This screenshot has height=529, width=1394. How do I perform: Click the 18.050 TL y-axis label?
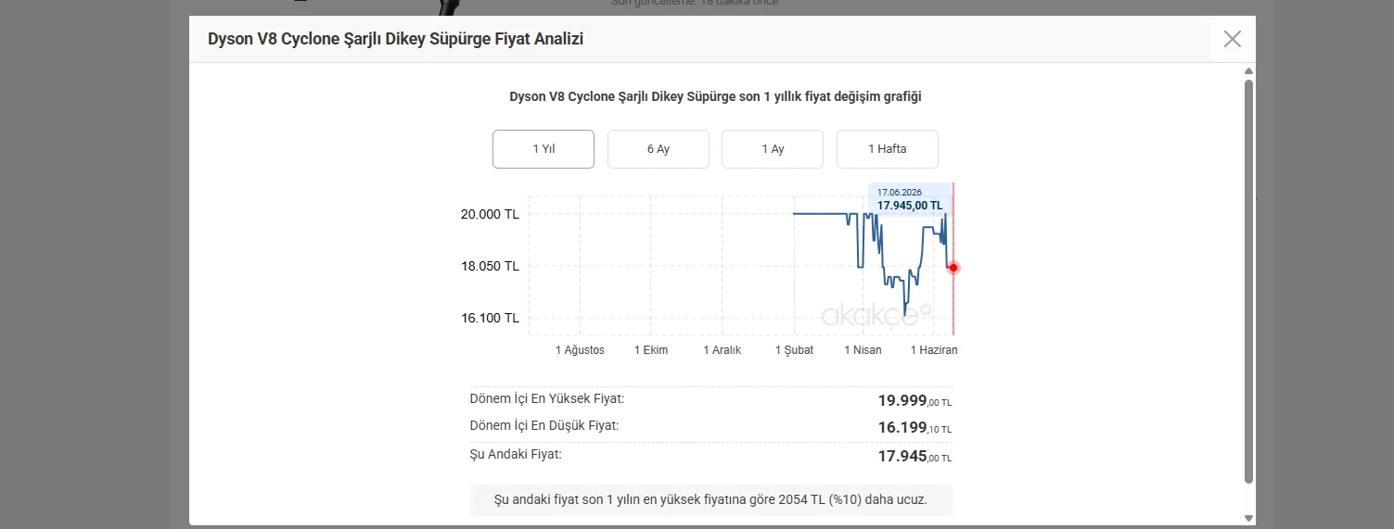click(x=490, y=266)
